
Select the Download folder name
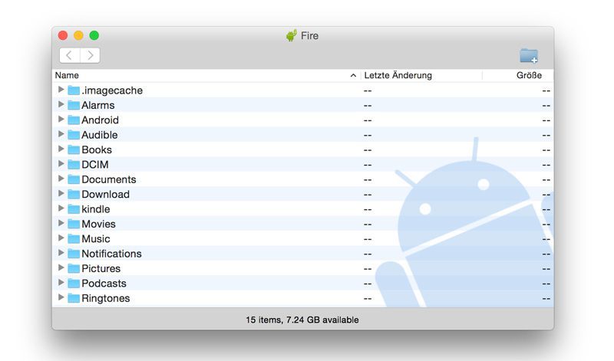(x=106, y=195)
